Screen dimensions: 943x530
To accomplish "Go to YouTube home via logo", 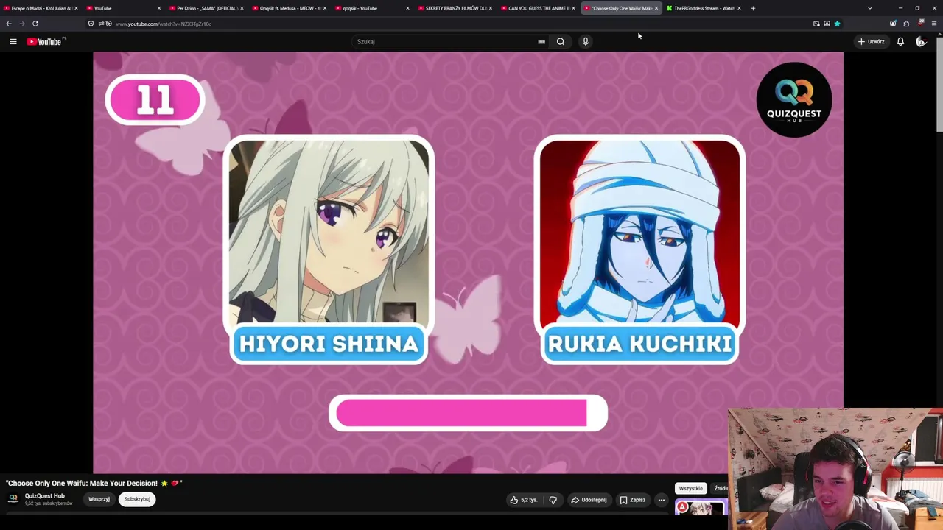I will click(44, 41).
